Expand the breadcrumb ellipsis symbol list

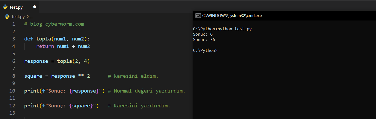point(32,17)
